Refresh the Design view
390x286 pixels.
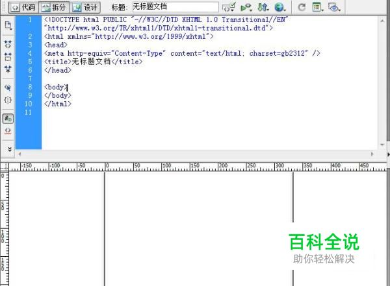click(302, 7)
